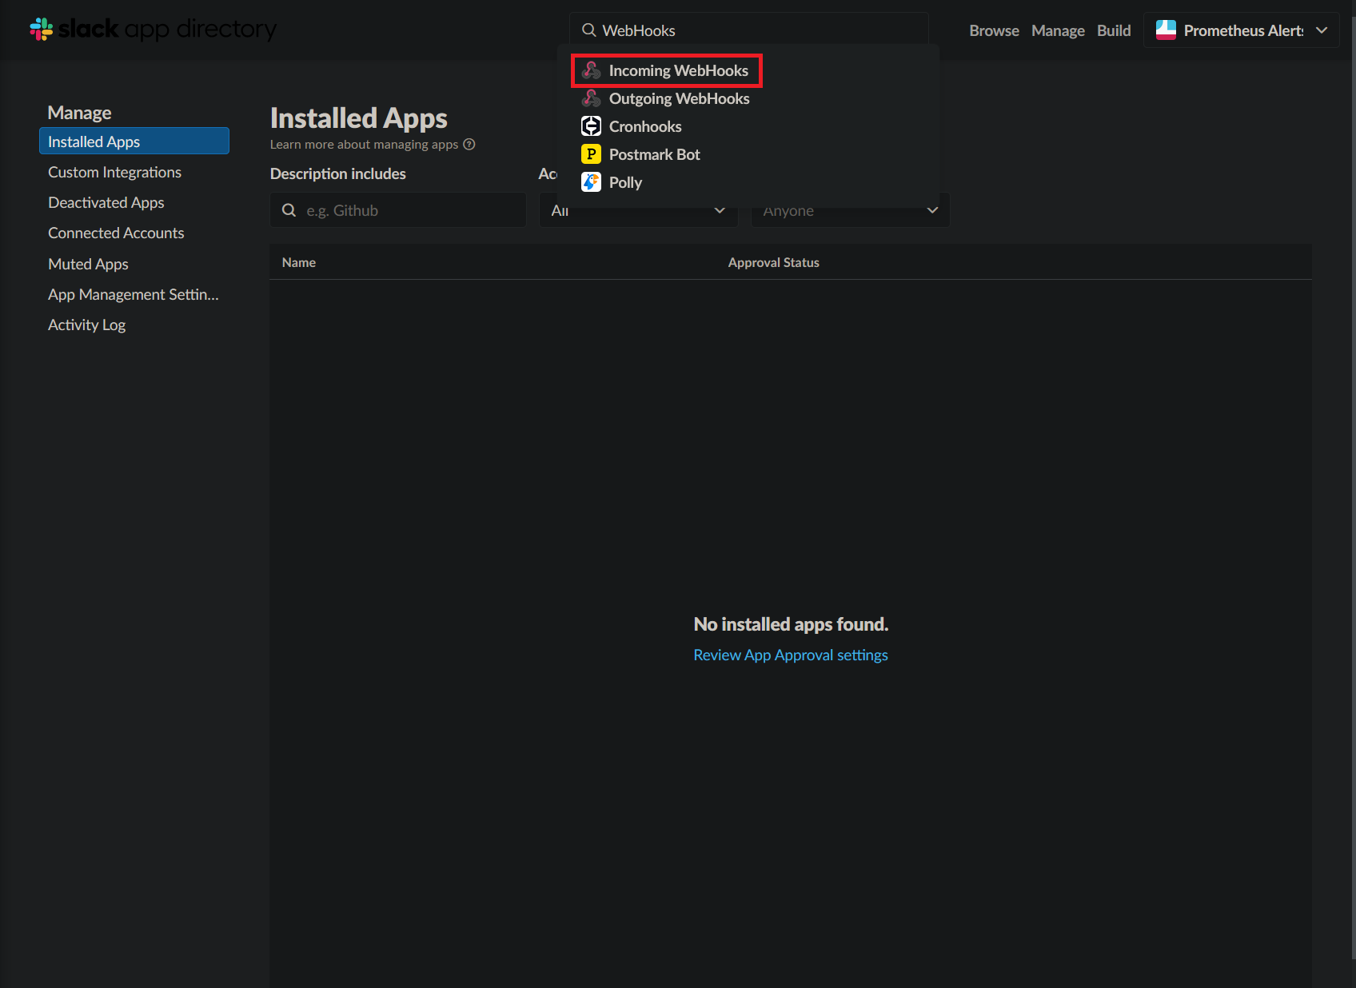Click the Prometheus Alerts workspace icon
1356x988 pixels.
click(x=1167, y=30)
